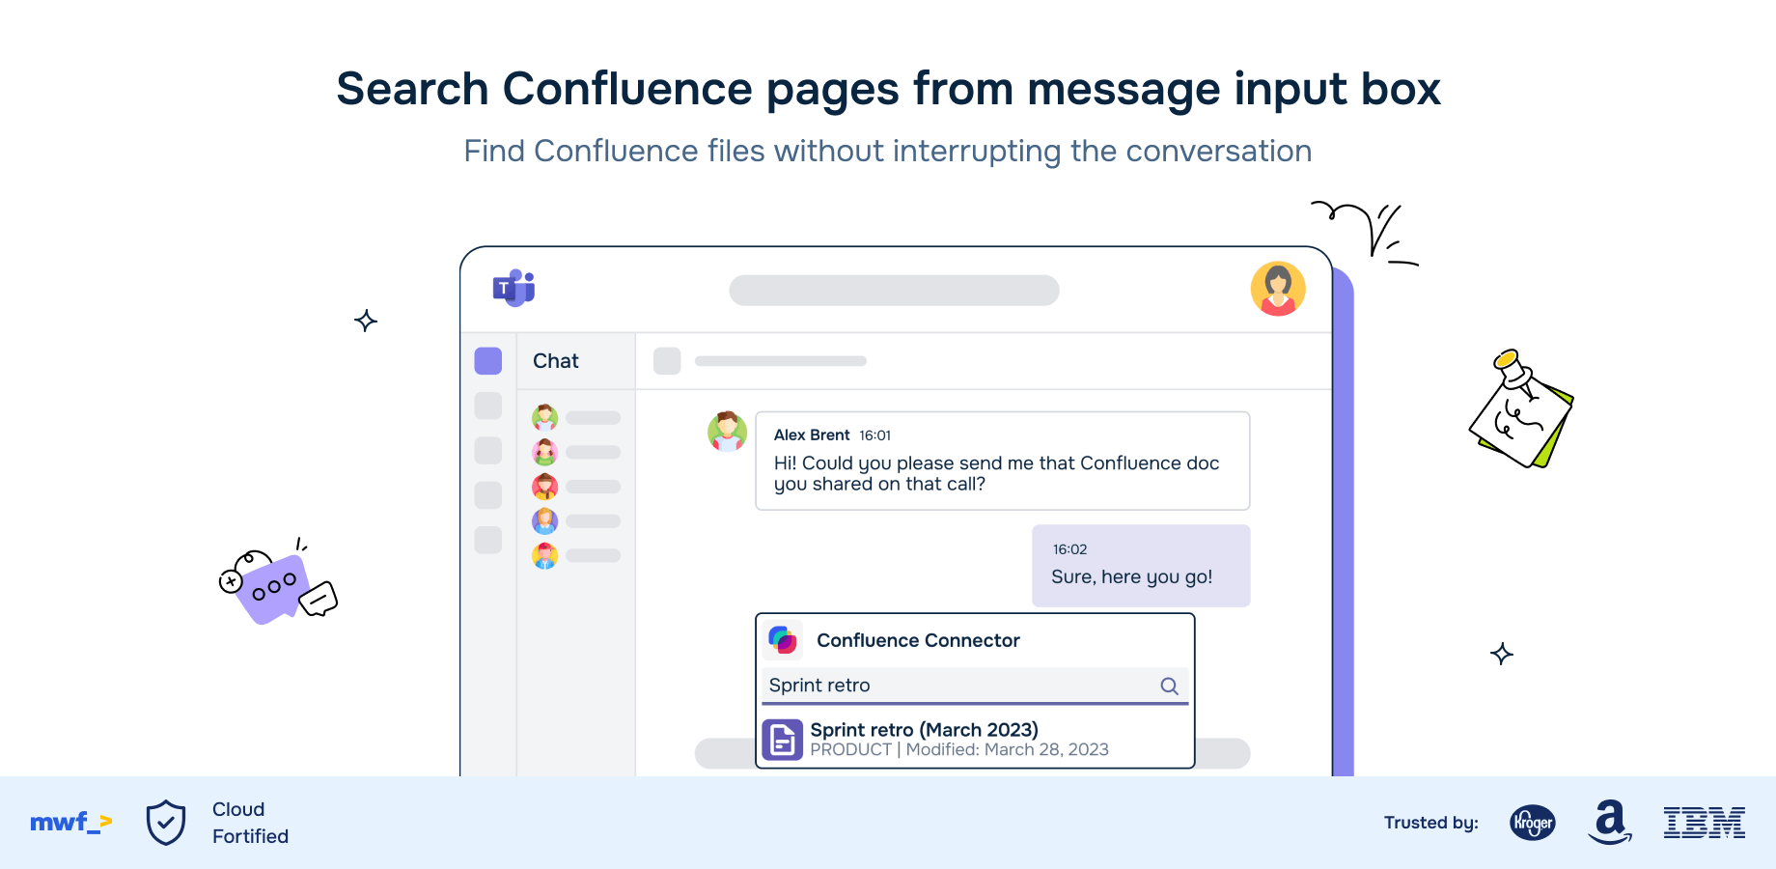The width and height of the screenshot is (1776, 869).
Task: Click the Amazon logo
Action: tap(1610, 823)
